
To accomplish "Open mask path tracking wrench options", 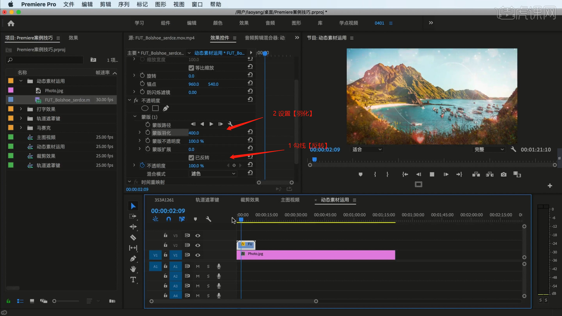I will [230, 124].
